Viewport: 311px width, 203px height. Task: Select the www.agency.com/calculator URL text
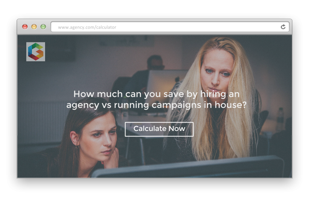87,27
